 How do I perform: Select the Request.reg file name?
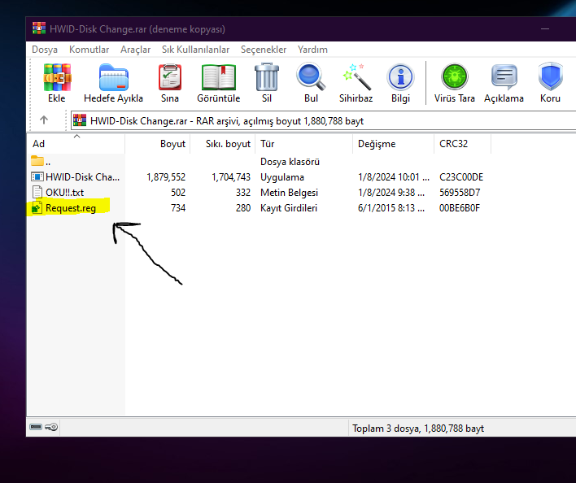[71, 207]
